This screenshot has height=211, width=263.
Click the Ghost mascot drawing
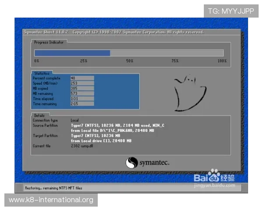click(190, 93)
